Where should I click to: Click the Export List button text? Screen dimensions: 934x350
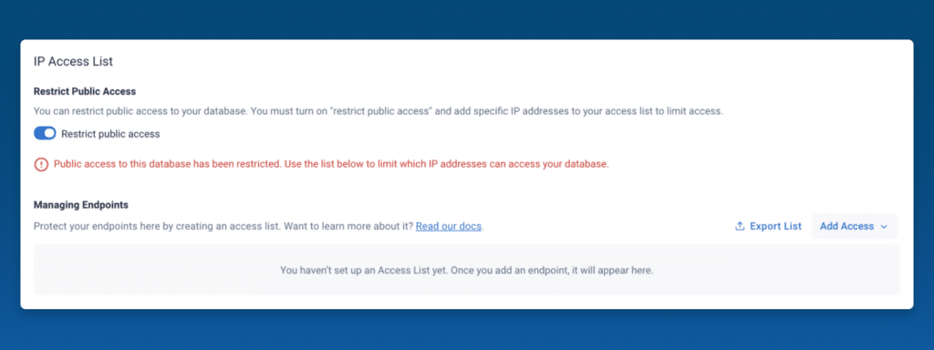point(775,226)
